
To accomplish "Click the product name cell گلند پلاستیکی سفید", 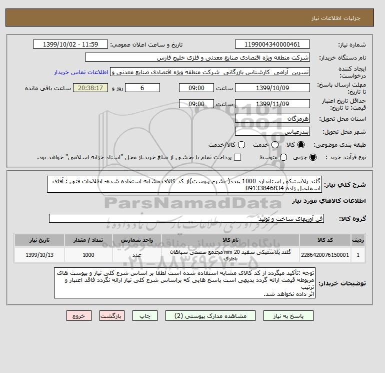I will click(230, 255).
